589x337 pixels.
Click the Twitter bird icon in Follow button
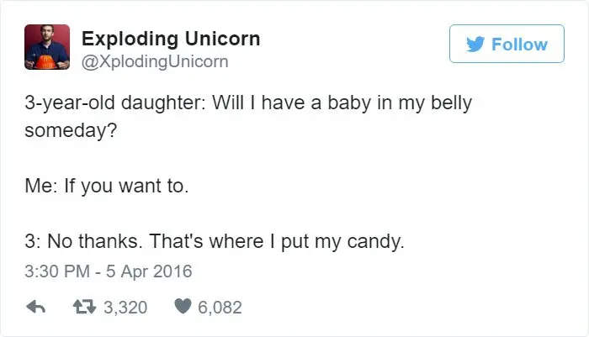475,45
